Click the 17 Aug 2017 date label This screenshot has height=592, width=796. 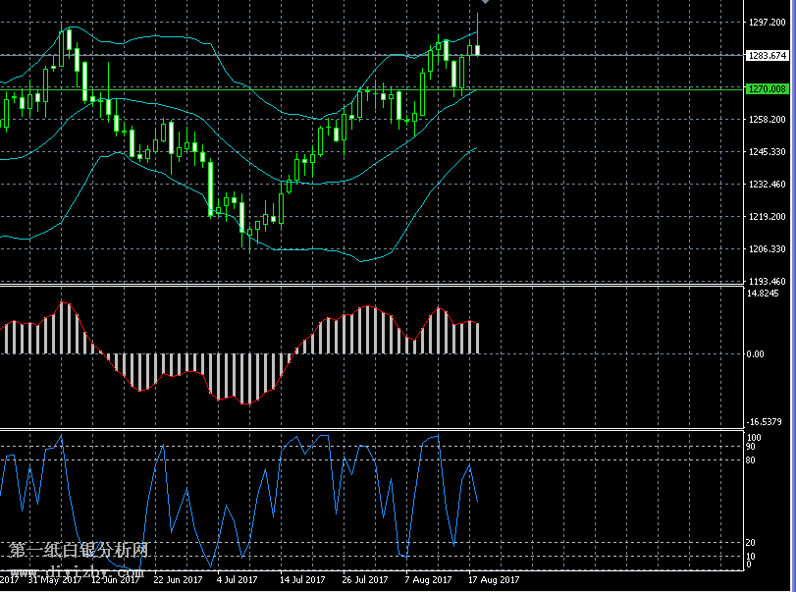tap(494, 579)
